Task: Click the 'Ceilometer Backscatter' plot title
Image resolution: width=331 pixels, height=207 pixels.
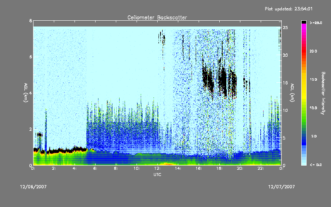Action: pyautogui.click(x=157, y=17)
